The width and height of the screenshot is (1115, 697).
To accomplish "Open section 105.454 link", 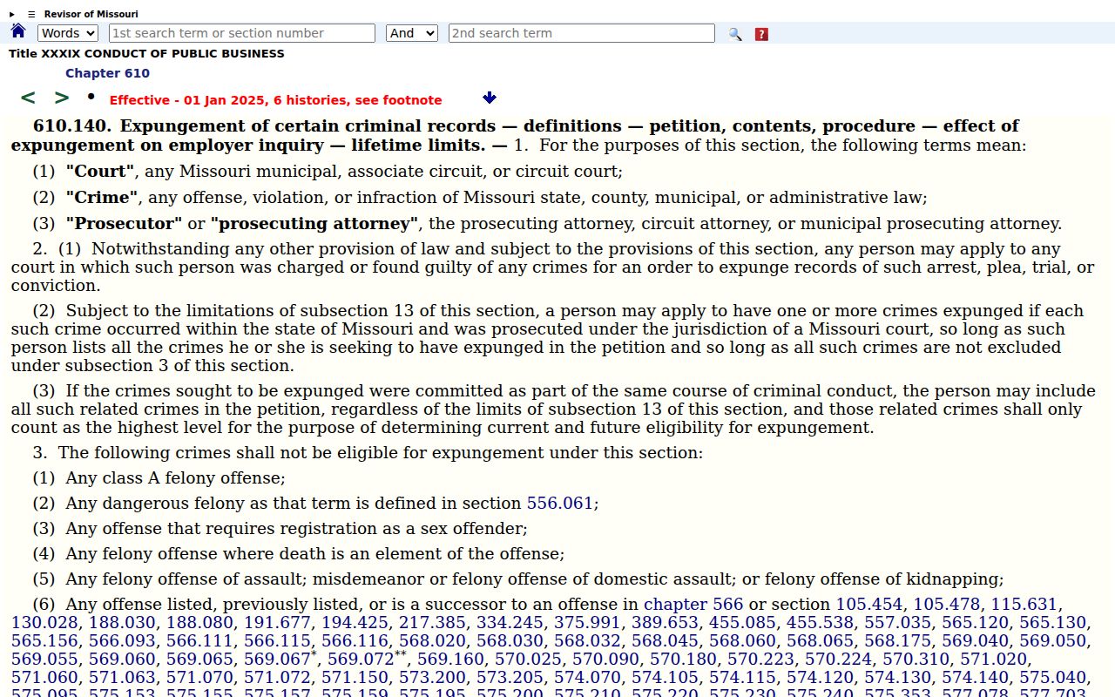I will 869,604.
